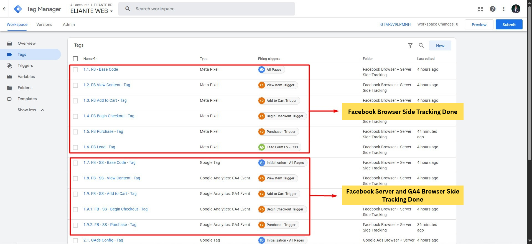Toggle the select-all tags checkbox
This screenshot has width=532, height=244.
[75, 59]
